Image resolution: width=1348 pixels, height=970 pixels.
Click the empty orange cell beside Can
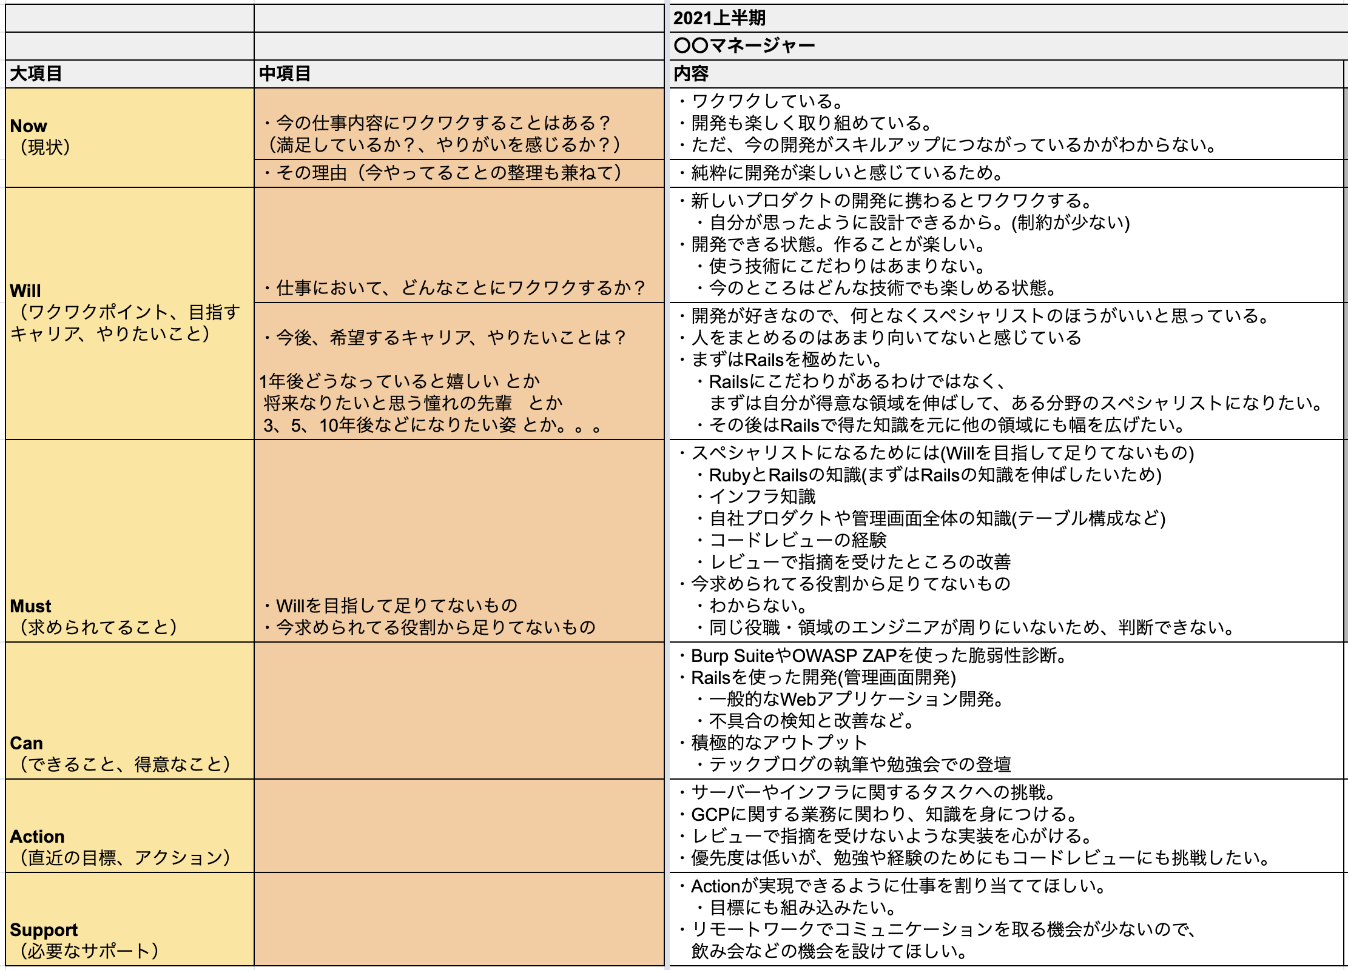459,711
